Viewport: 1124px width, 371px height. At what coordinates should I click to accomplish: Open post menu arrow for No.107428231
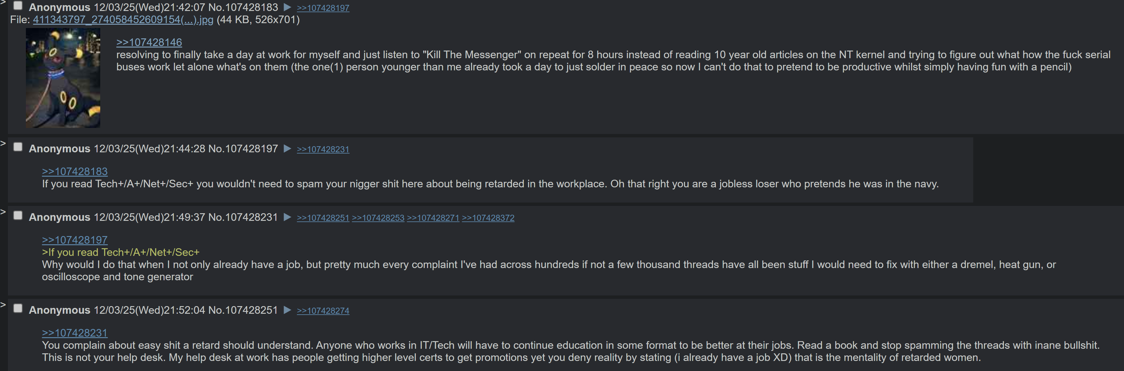pyautogui.click(x=287, y=217)
